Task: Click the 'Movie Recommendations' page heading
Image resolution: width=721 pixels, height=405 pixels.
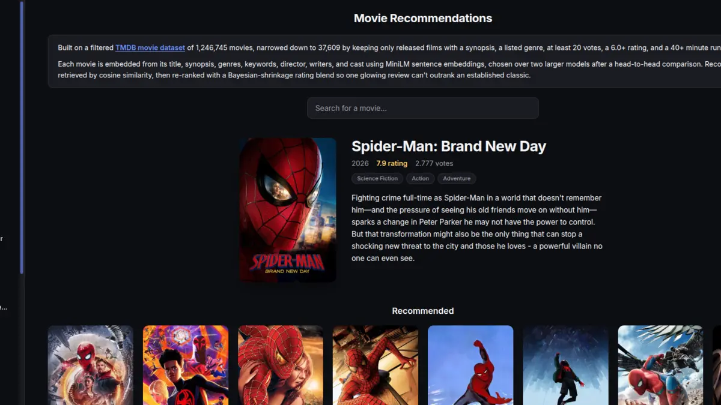Action: point(423,18)
